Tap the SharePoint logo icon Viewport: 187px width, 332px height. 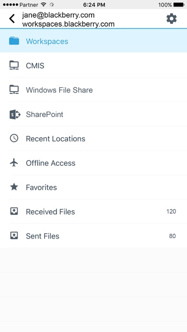pos(15,114)
